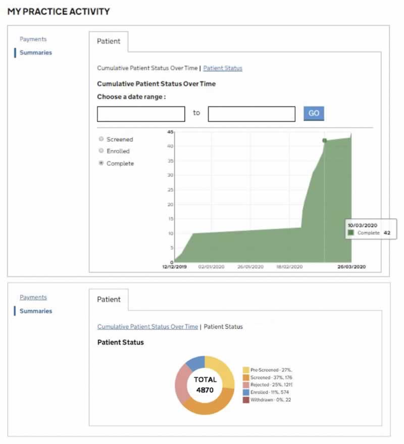The height and width of the screenshot is (444, 404).
Task: Select Summaries in the cumulative chart panel sidebar
Action: (35, 53)
